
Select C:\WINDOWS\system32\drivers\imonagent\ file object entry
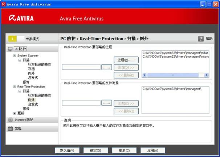[172, 89]
